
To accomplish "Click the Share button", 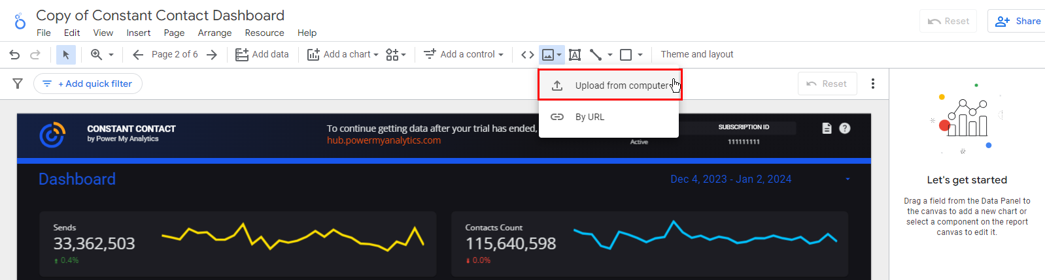I will point(1018,21).
